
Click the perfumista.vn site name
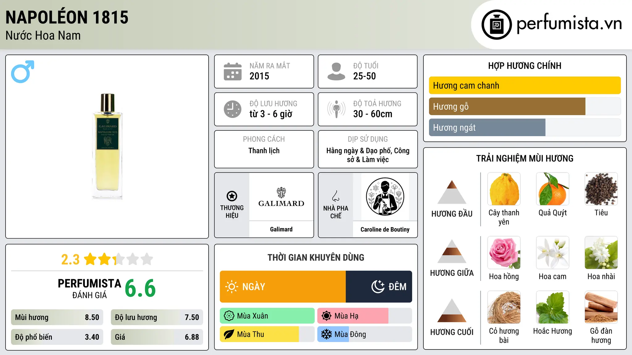(569, 23)
